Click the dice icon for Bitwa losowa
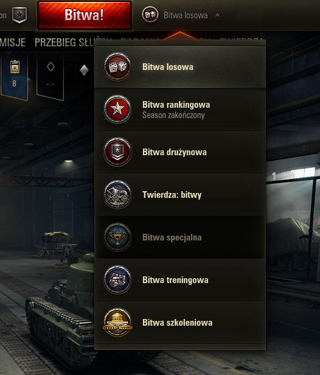Viewport: 320px width, 375px height. 117,67
